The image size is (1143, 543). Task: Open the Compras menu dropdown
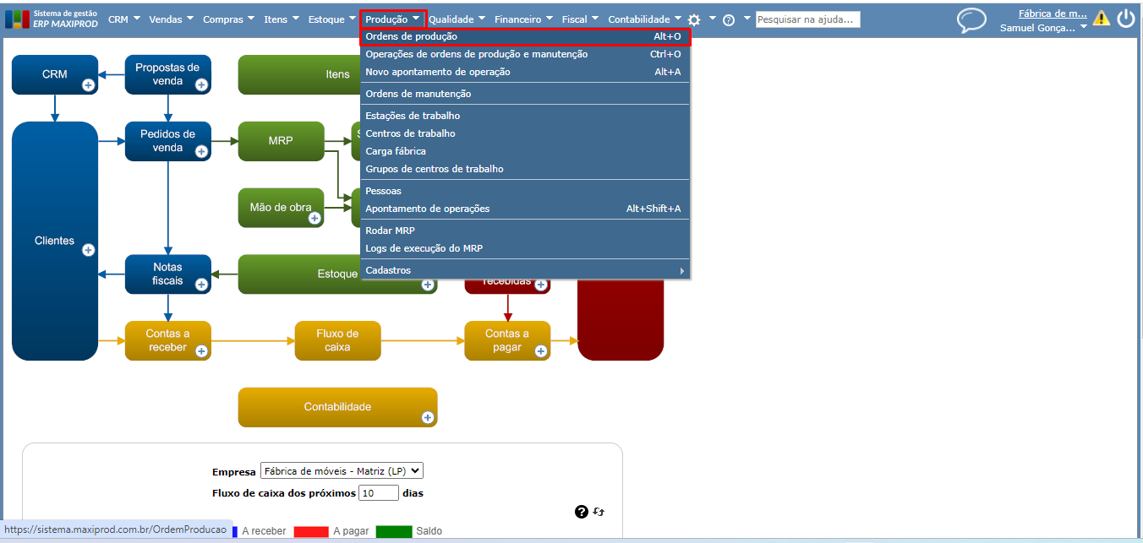tap(229, 19)
